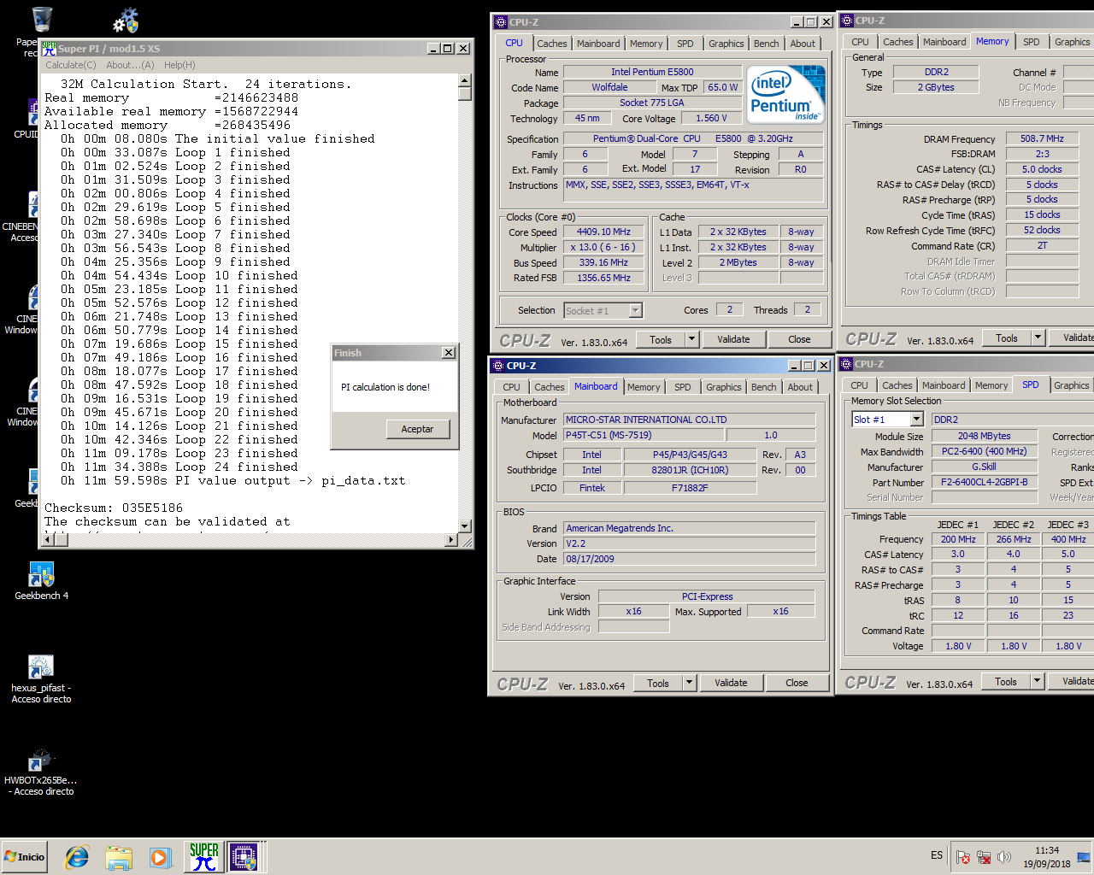Screen dimensions: 1094x875
Task: Open Help(H) menu in Super PI
Action: click(x=179, y=65)
